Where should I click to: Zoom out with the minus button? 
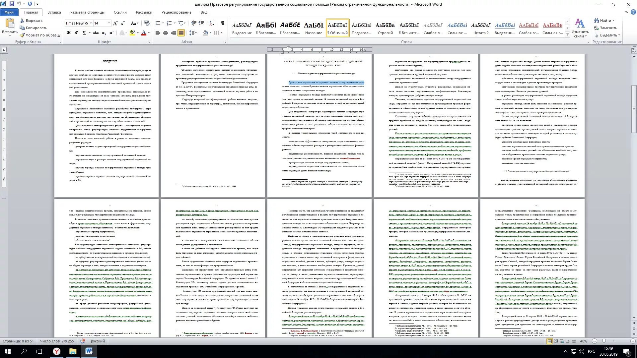[594, 341]
